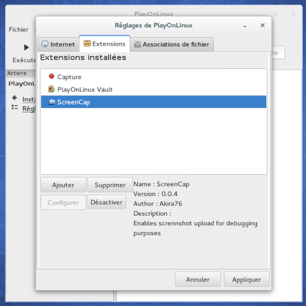The image size is (306, 306).
Task: Click the Ajouter button
Action: pos(63,185)
